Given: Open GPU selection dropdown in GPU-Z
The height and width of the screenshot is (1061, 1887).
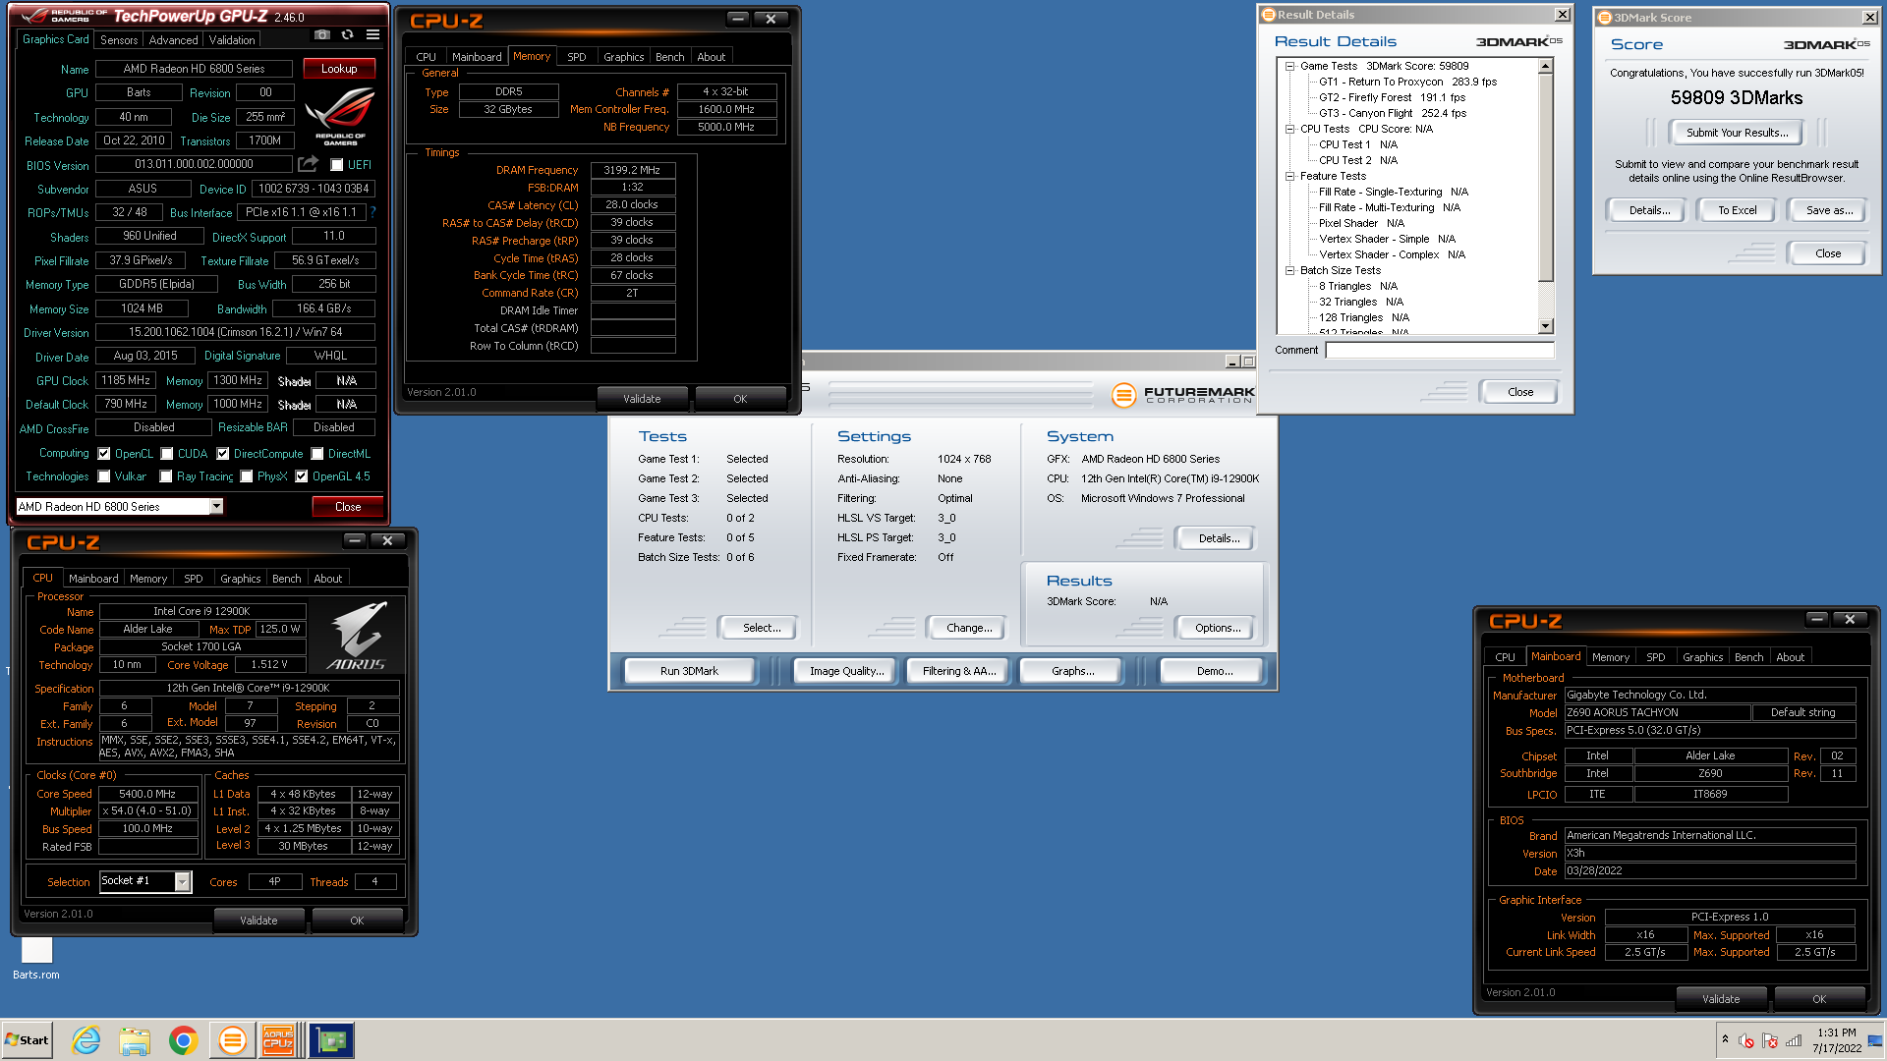Looking at the screenshot, I should [216, 507].
